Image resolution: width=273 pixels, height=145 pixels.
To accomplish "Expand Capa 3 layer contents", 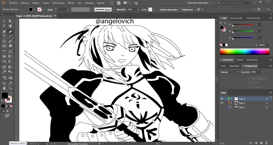I will coord(231,99).
